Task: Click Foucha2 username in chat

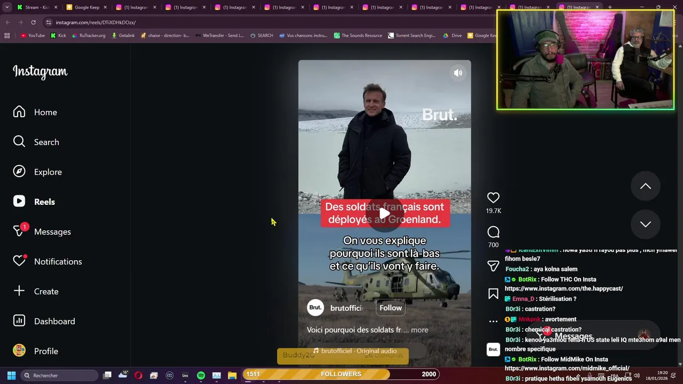Action: point(517,269)
